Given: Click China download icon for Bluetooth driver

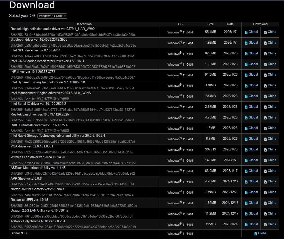Looking at the screenshot, I should click(265, 43).
